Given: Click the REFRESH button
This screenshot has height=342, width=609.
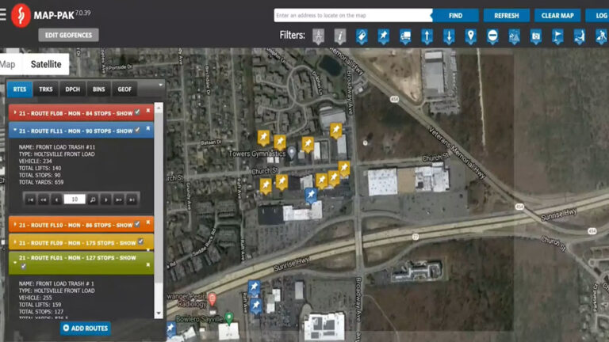Looking at the screenshot, I should pyautogui.click(x=507, y=16).
